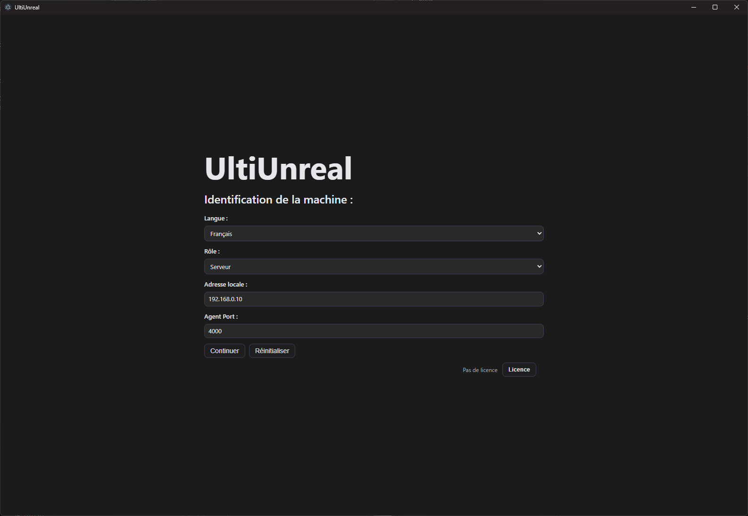Image resolution: width=748 pixels, height=516 pixels.
Task: Click the large UltiUnreal heading
Action: pos(278,169)
